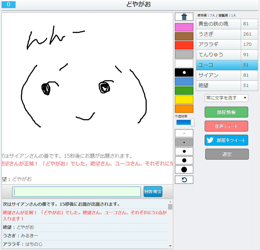The width and height of the screenshot is (260, 250).
Task: Select the second-smallest brush size on gray
Action: 184,142
